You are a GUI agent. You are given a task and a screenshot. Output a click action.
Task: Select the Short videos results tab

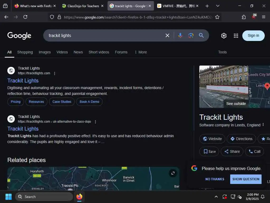[99, 52]
